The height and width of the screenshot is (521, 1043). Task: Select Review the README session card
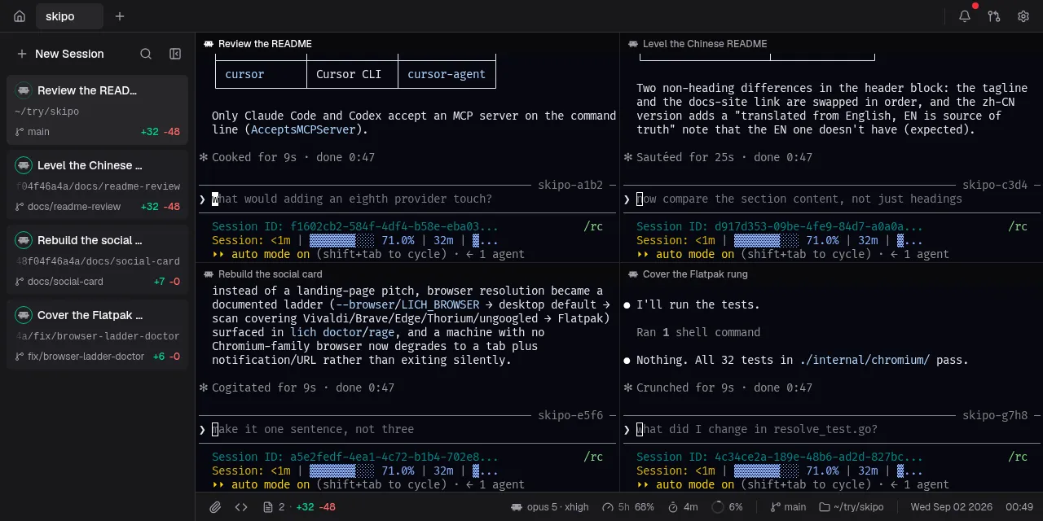pyautogui.click(x=98, y=110)
